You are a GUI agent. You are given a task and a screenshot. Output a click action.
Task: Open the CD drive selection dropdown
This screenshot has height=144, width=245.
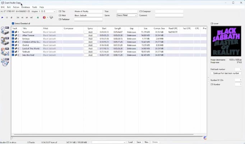pyautogui.click(x=54, y=12)
